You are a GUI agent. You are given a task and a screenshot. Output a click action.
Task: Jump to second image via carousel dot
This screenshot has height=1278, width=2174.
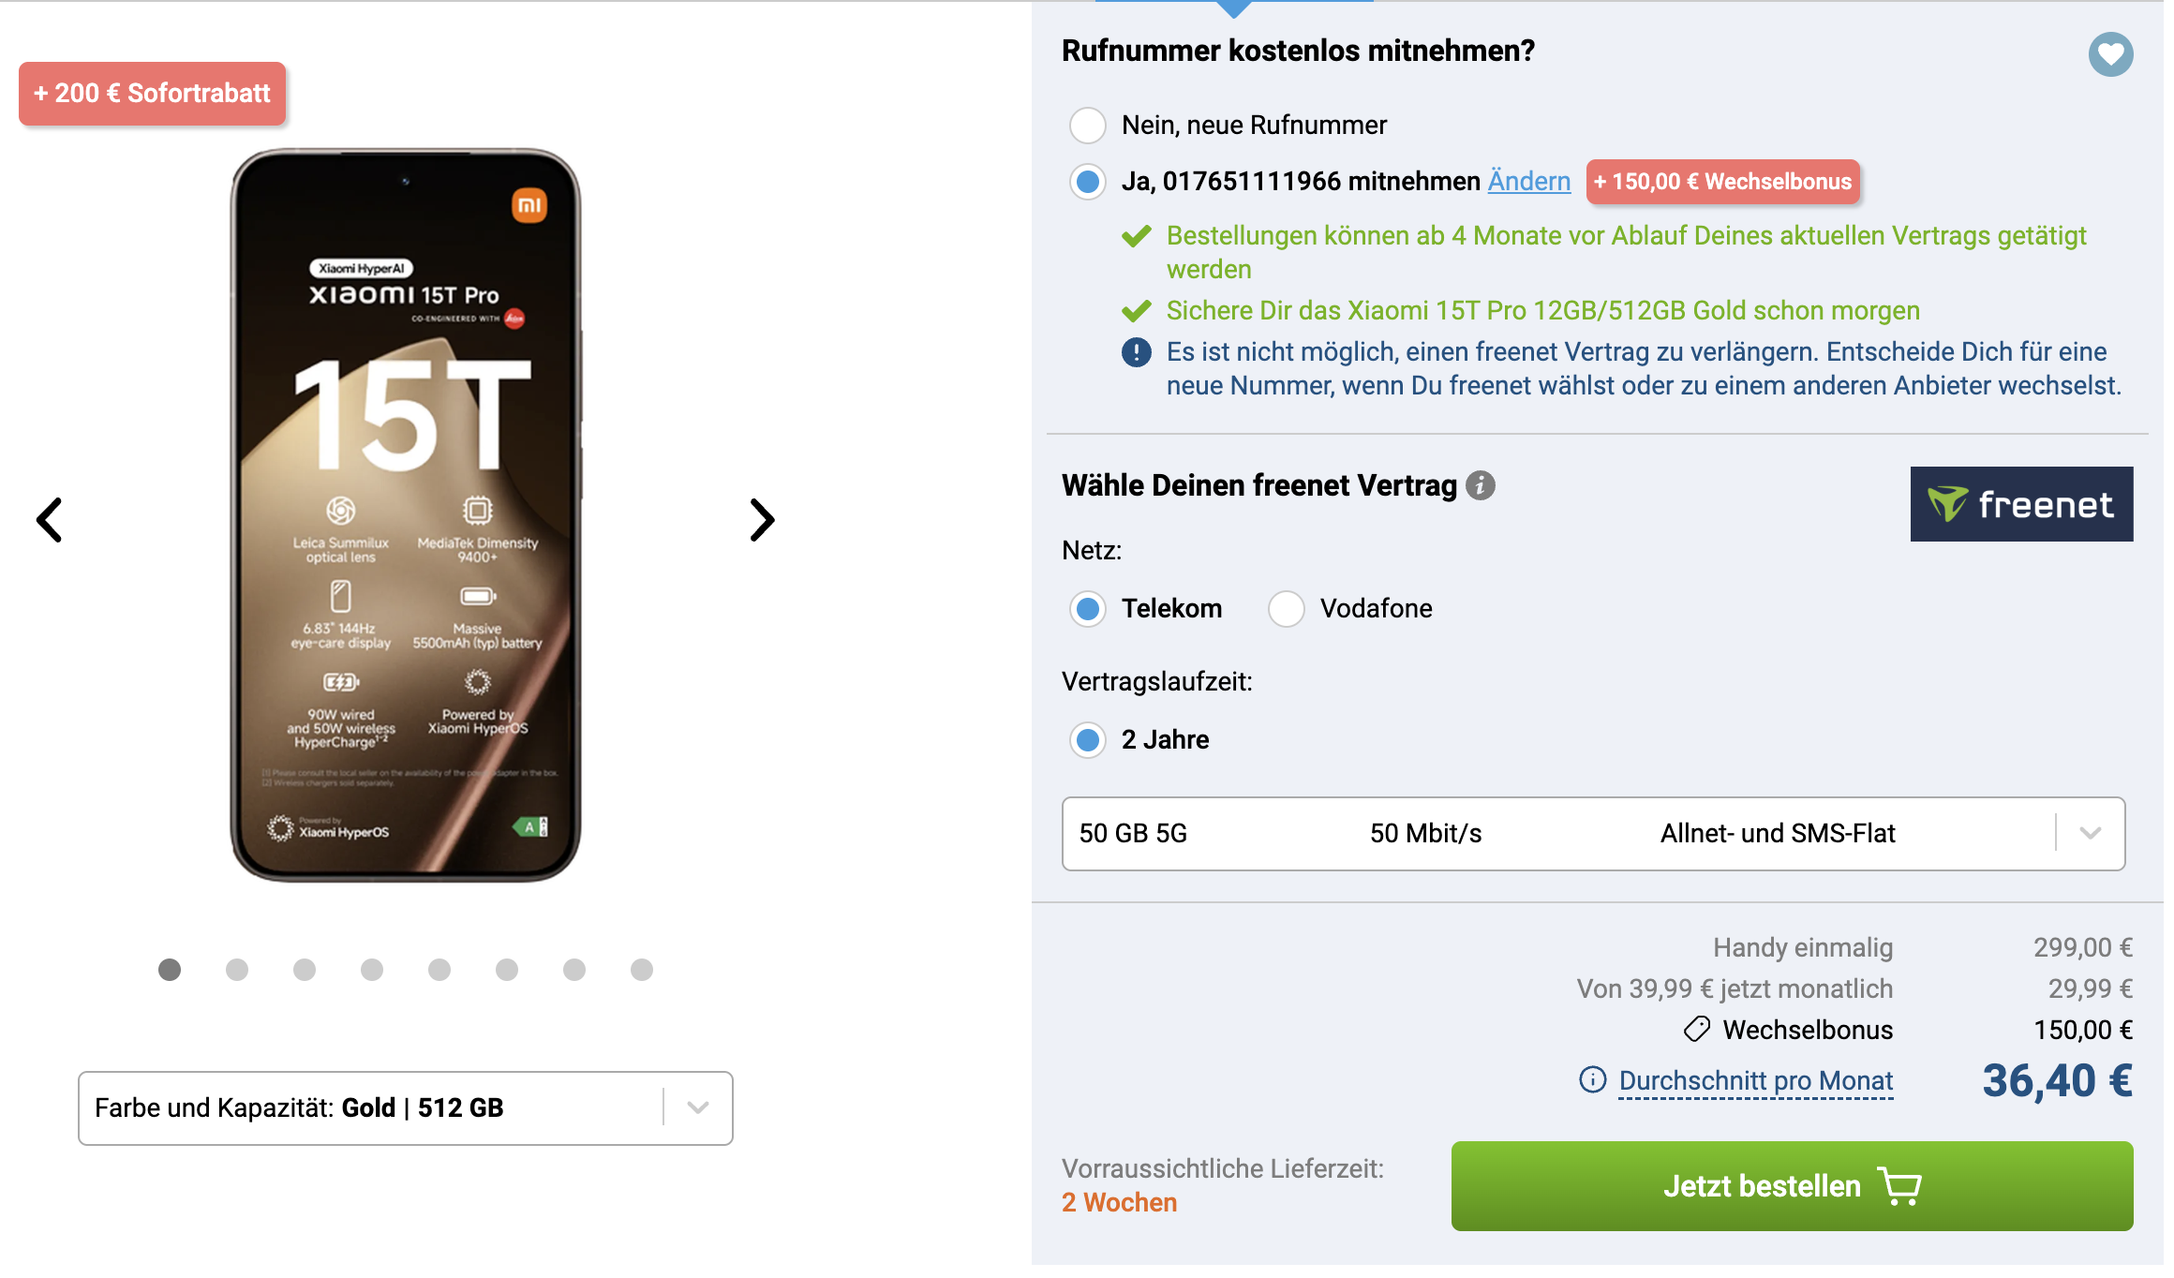tap(237, 970)
